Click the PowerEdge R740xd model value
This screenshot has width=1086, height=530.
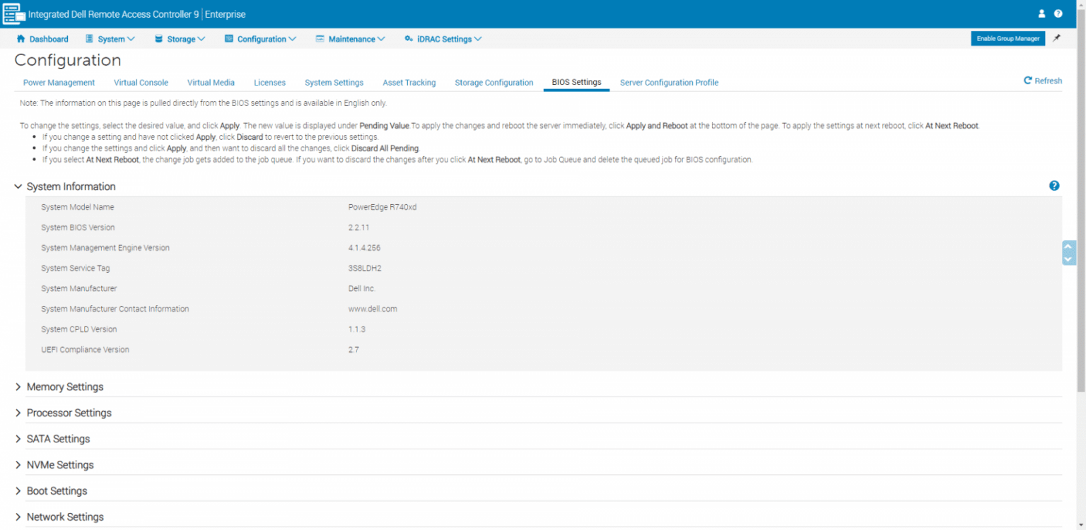click(x=383, y=207)
